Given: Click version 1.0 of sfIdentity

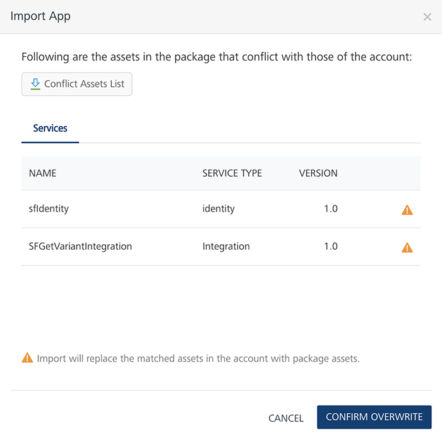Looking at the screenshot, I should [x=330, y=209].
